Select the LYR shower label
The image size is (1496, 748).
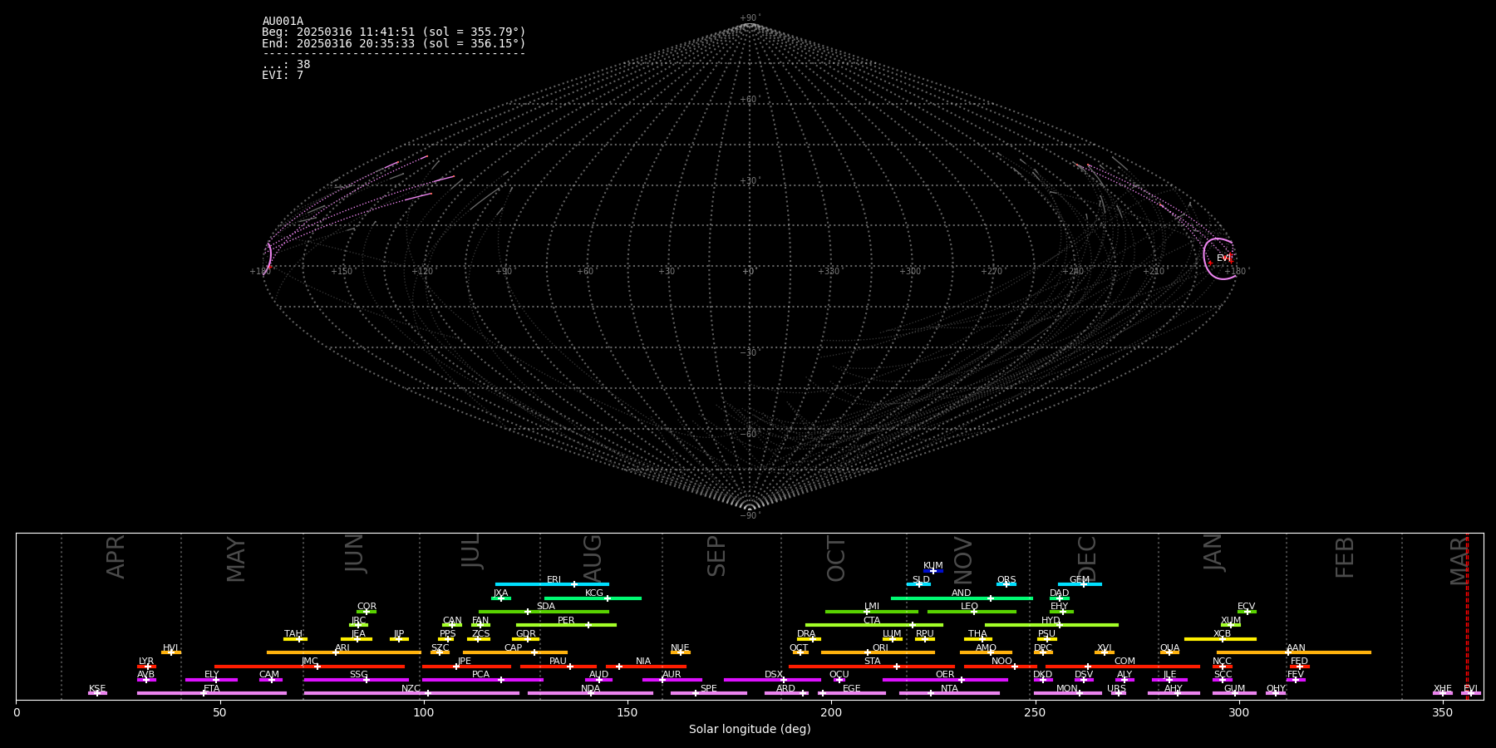pos(146,662)
